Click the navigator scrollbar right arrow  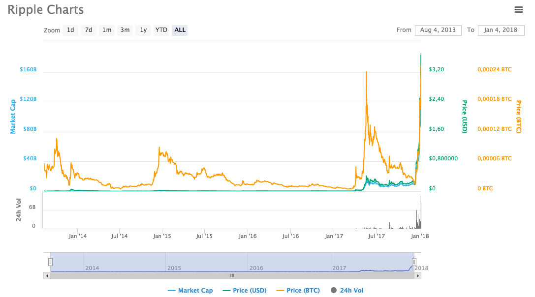click(x=418, y=276)
